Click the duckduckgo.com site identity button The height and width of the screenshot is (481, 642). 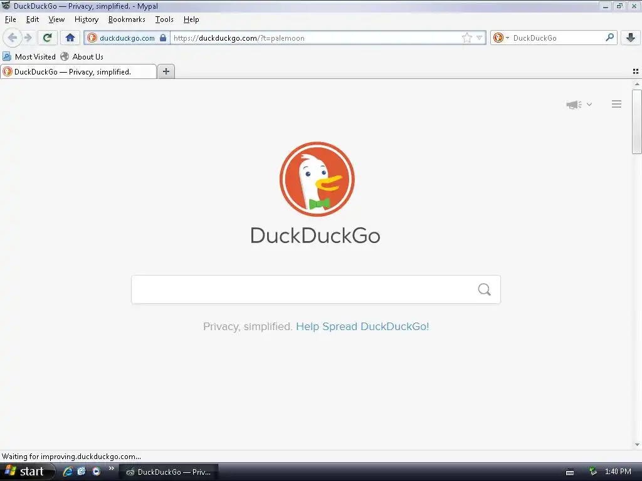[127, 38]
